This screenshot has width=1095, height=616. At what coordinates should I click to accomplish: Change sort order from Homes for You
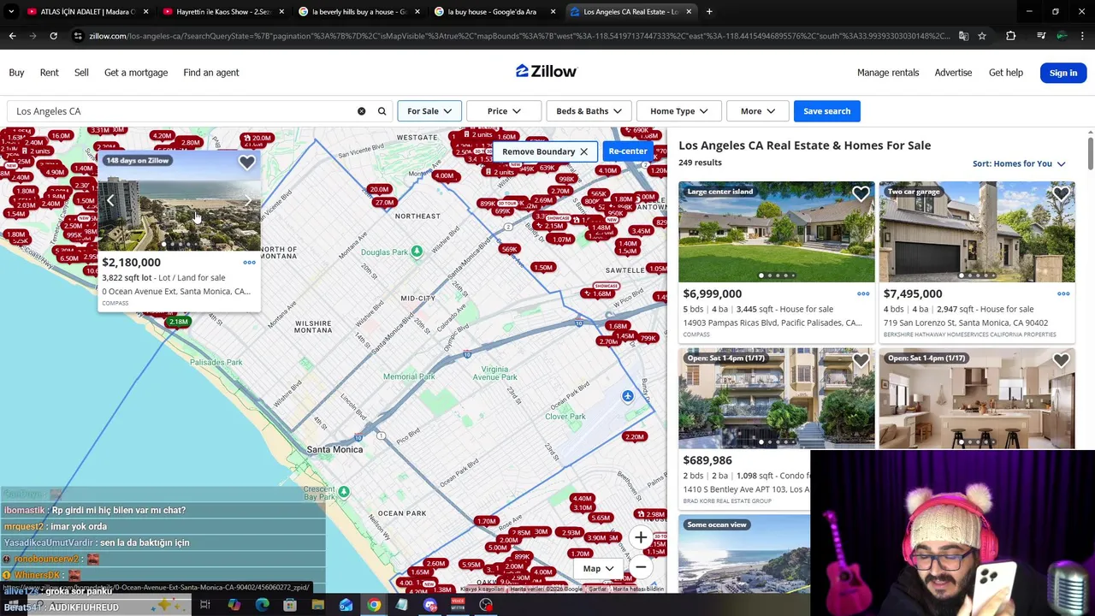[x=1019, y=163]
